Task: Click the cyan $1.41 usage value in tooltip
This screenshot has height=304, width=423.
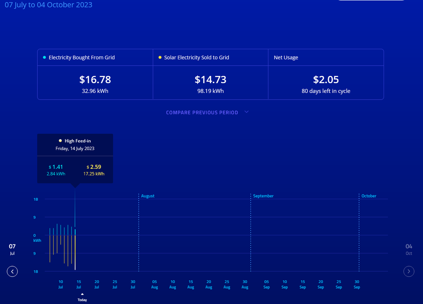Action: (56, 167)
